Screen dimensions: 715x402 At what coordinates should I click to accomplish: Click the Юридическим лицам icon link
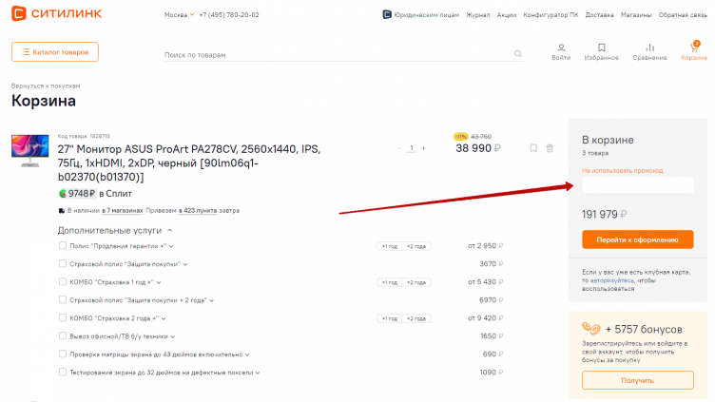[x=387, y=14]
